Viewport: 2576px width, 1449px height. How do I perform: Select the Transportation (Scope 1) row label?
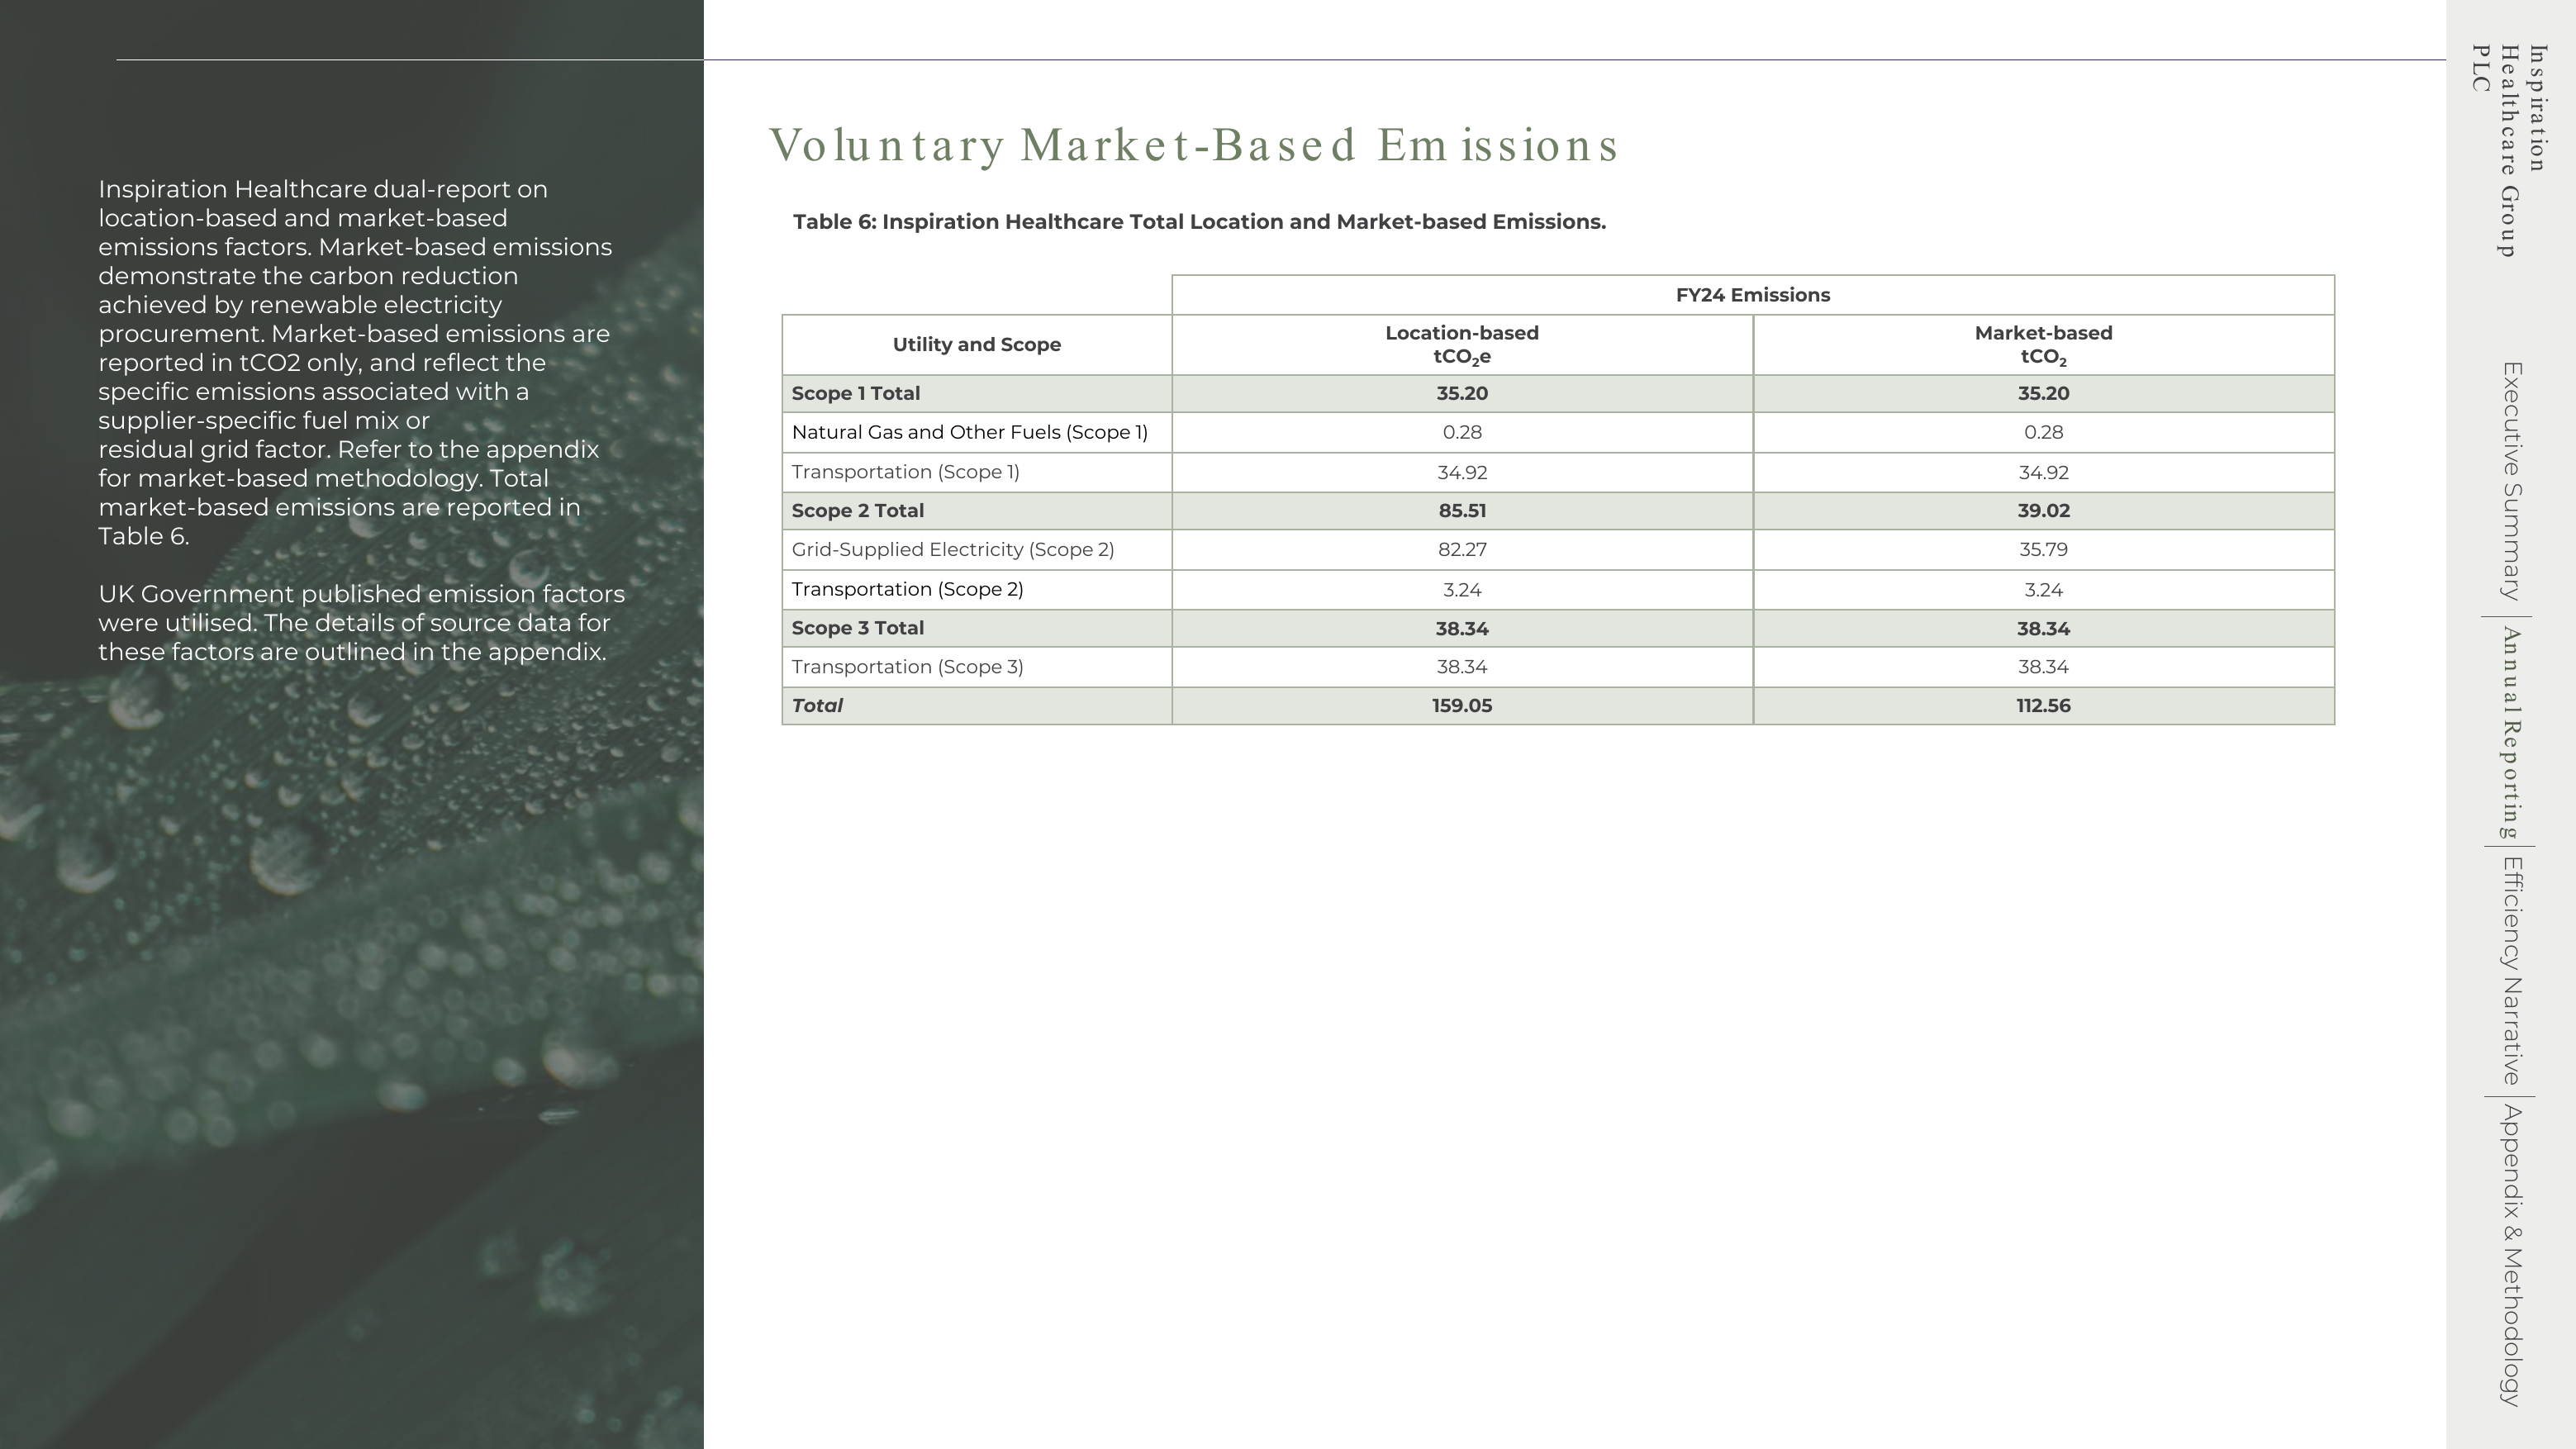[x=905, y=472]
